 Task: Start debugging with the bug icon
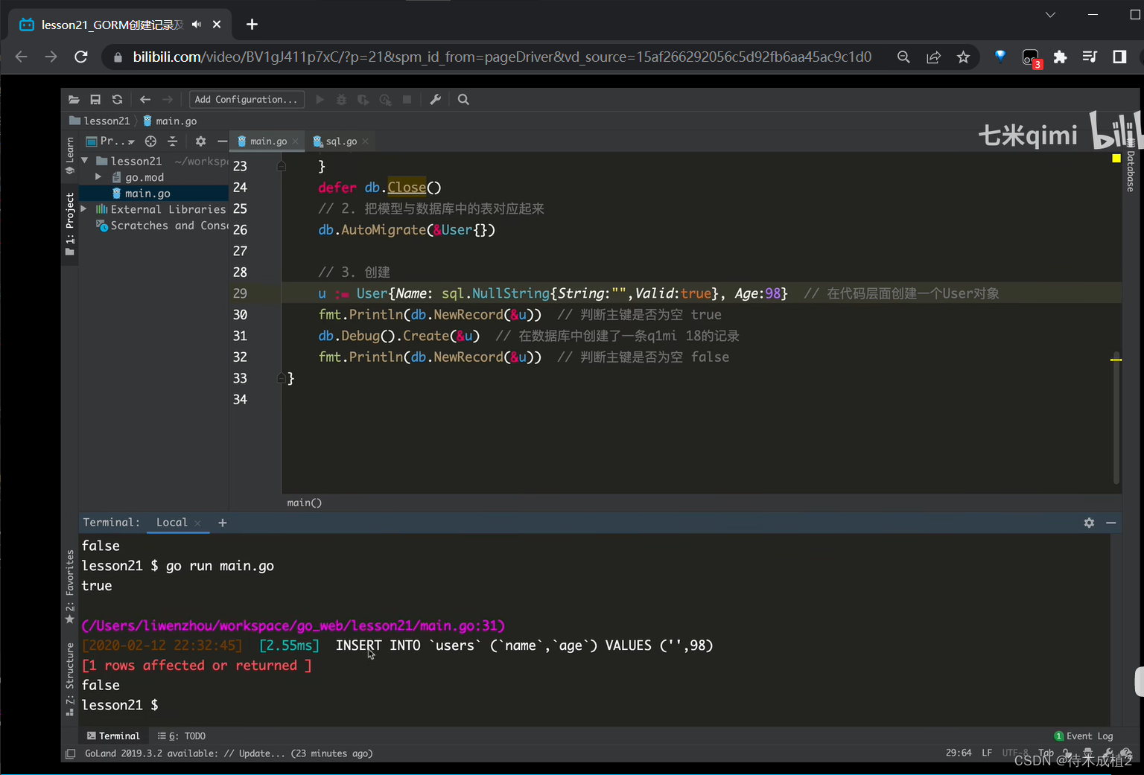[x=341, y=100]
